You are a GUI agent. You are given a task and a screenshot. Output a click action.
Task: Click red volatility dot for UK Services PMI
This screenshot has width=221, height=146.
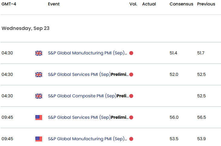tap(131, 74)
